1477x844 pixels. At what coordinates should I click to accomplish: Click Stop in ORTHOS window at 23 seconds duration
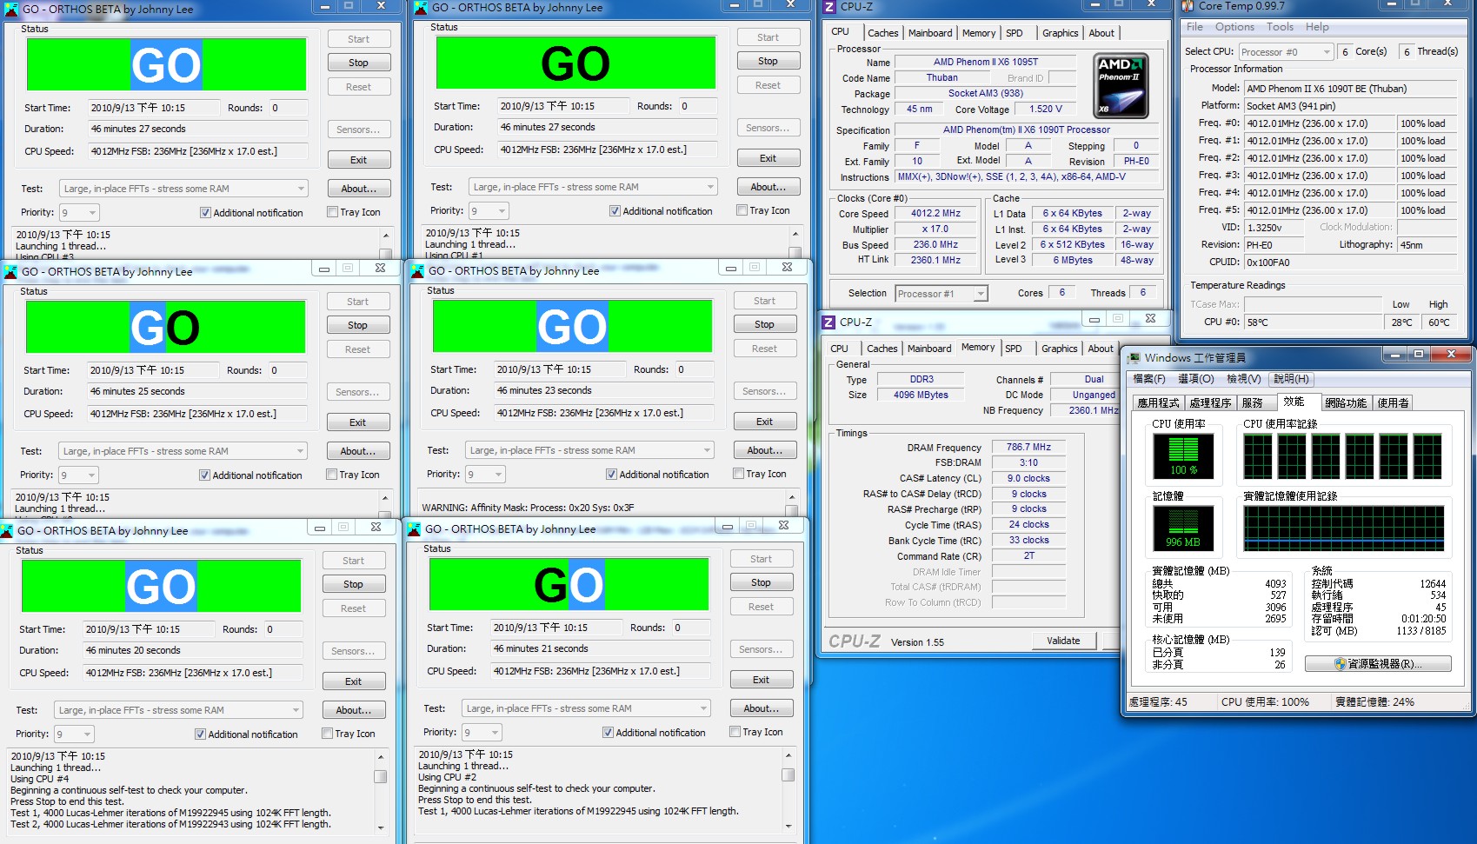(764, 324)
